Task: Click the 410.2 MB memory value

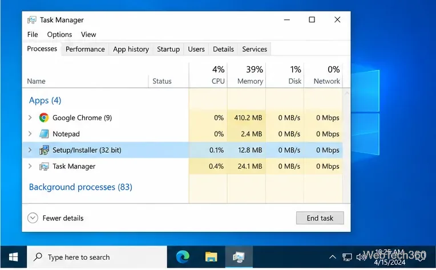Action: click(248, 118)
